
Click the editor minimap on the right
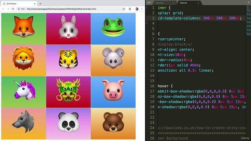[x=248, y=20]
